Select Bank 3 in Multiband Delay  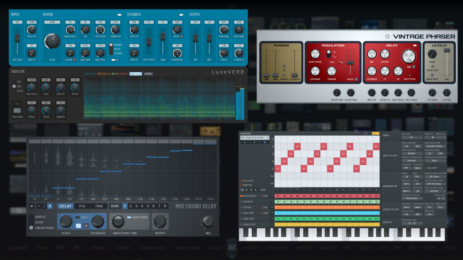pyautogui.click(x=136, y=205)
